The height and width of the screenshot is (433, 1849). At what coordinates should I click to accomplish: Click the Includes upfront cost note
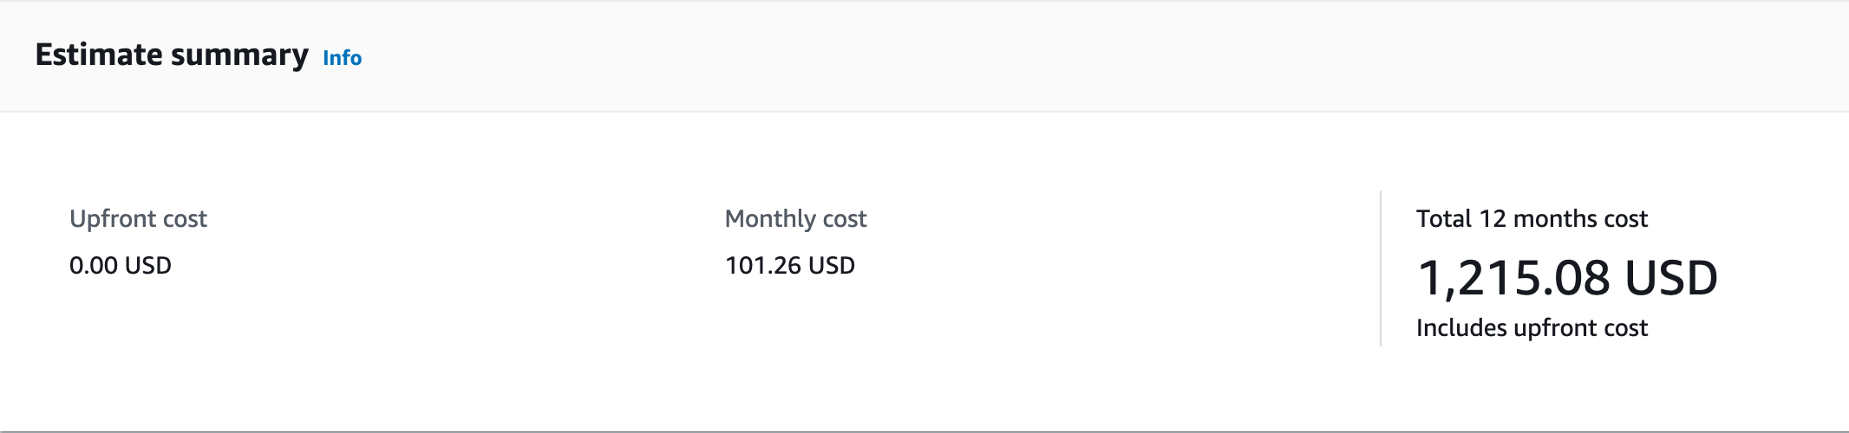pyautogui.click(x=1532, y=327)
